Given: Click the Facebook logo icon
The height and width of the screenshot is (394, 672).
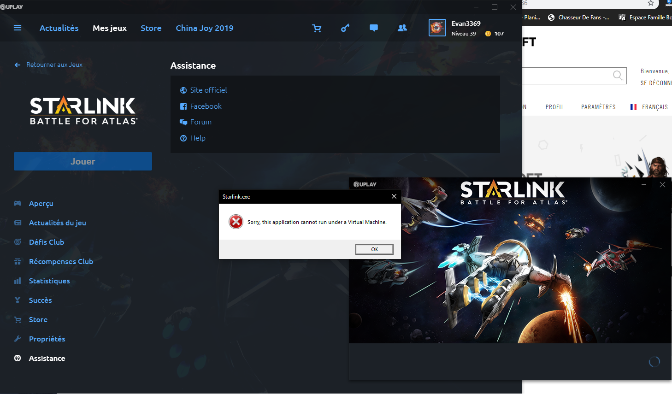Looking at the screenshot, I should pos(183,106).
